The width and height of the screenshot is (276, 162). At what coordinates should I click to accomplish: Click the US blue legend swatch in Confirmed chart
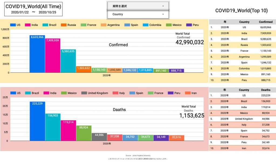(x=13, y=25)
